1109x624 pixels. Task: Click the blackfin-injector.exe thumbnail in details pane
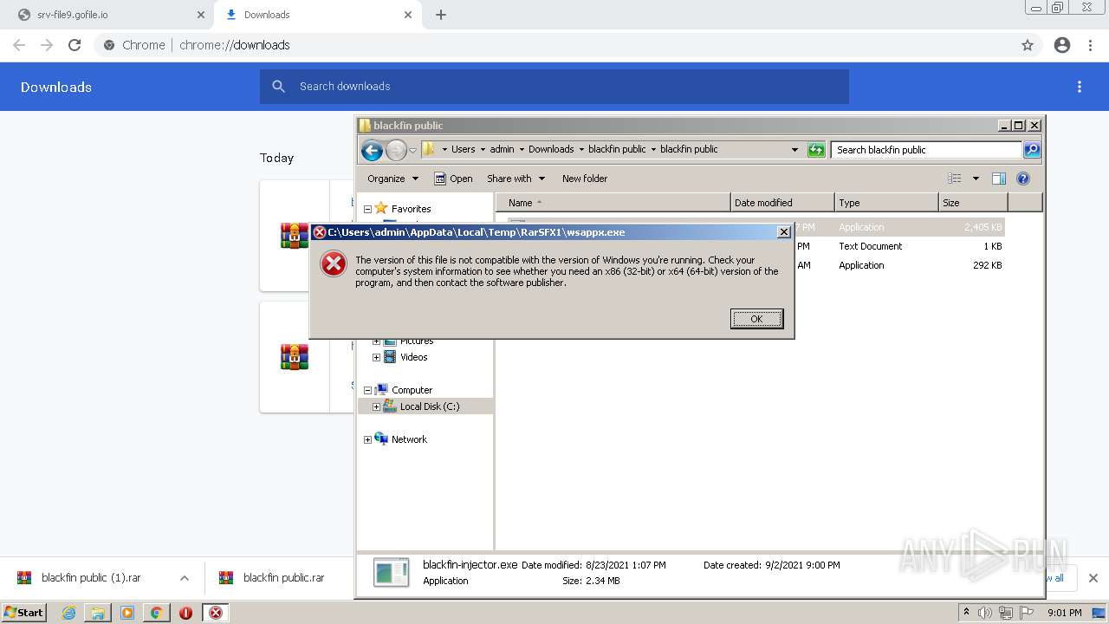391,572
